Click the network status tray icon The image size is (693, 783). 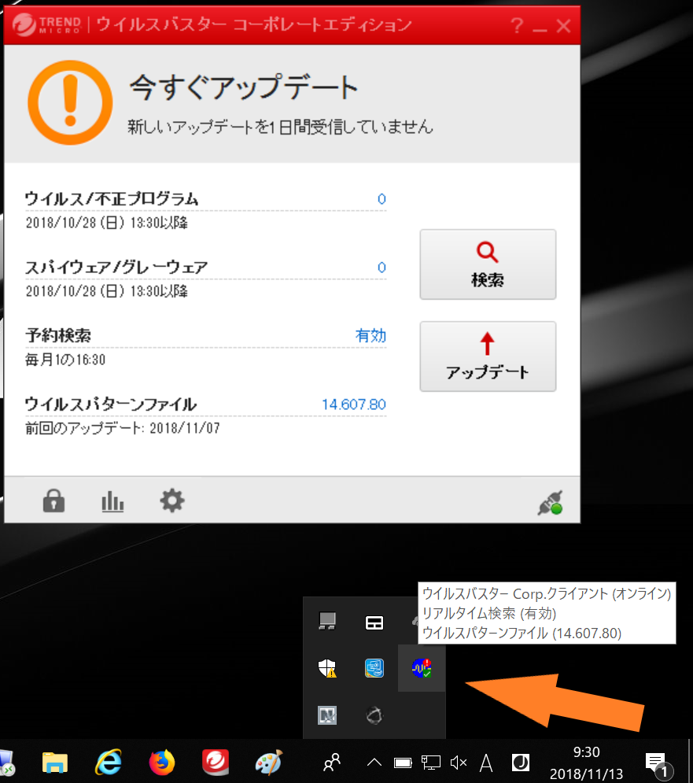[430, 763]
